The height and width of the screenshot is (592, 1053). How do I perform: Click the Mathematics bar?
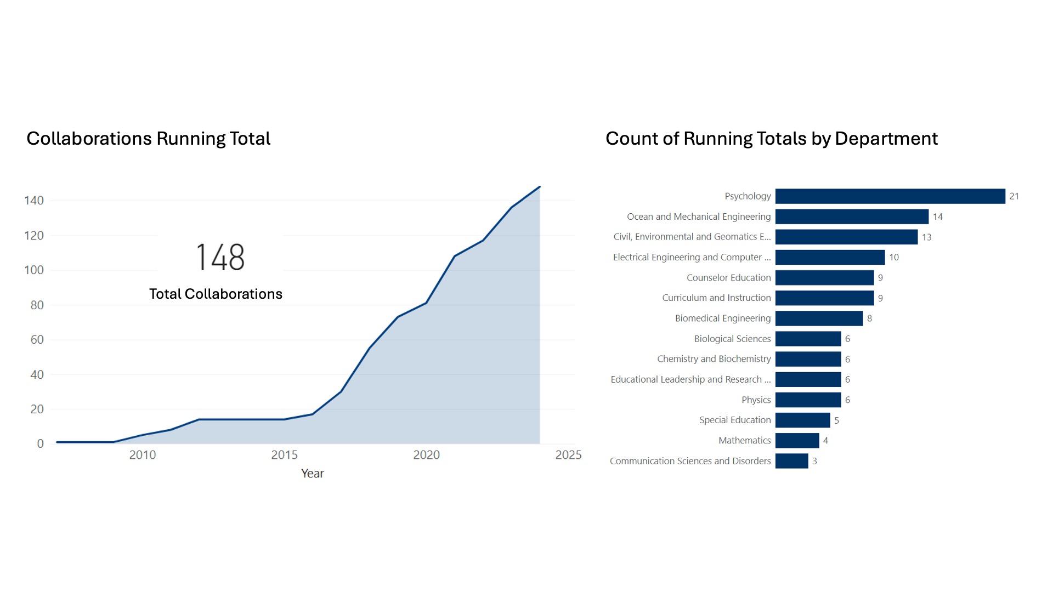coord(797,440)
